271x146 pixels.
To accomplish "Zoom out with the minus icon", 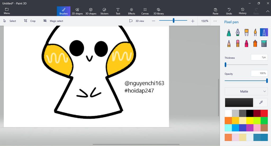I will point(153,21).
